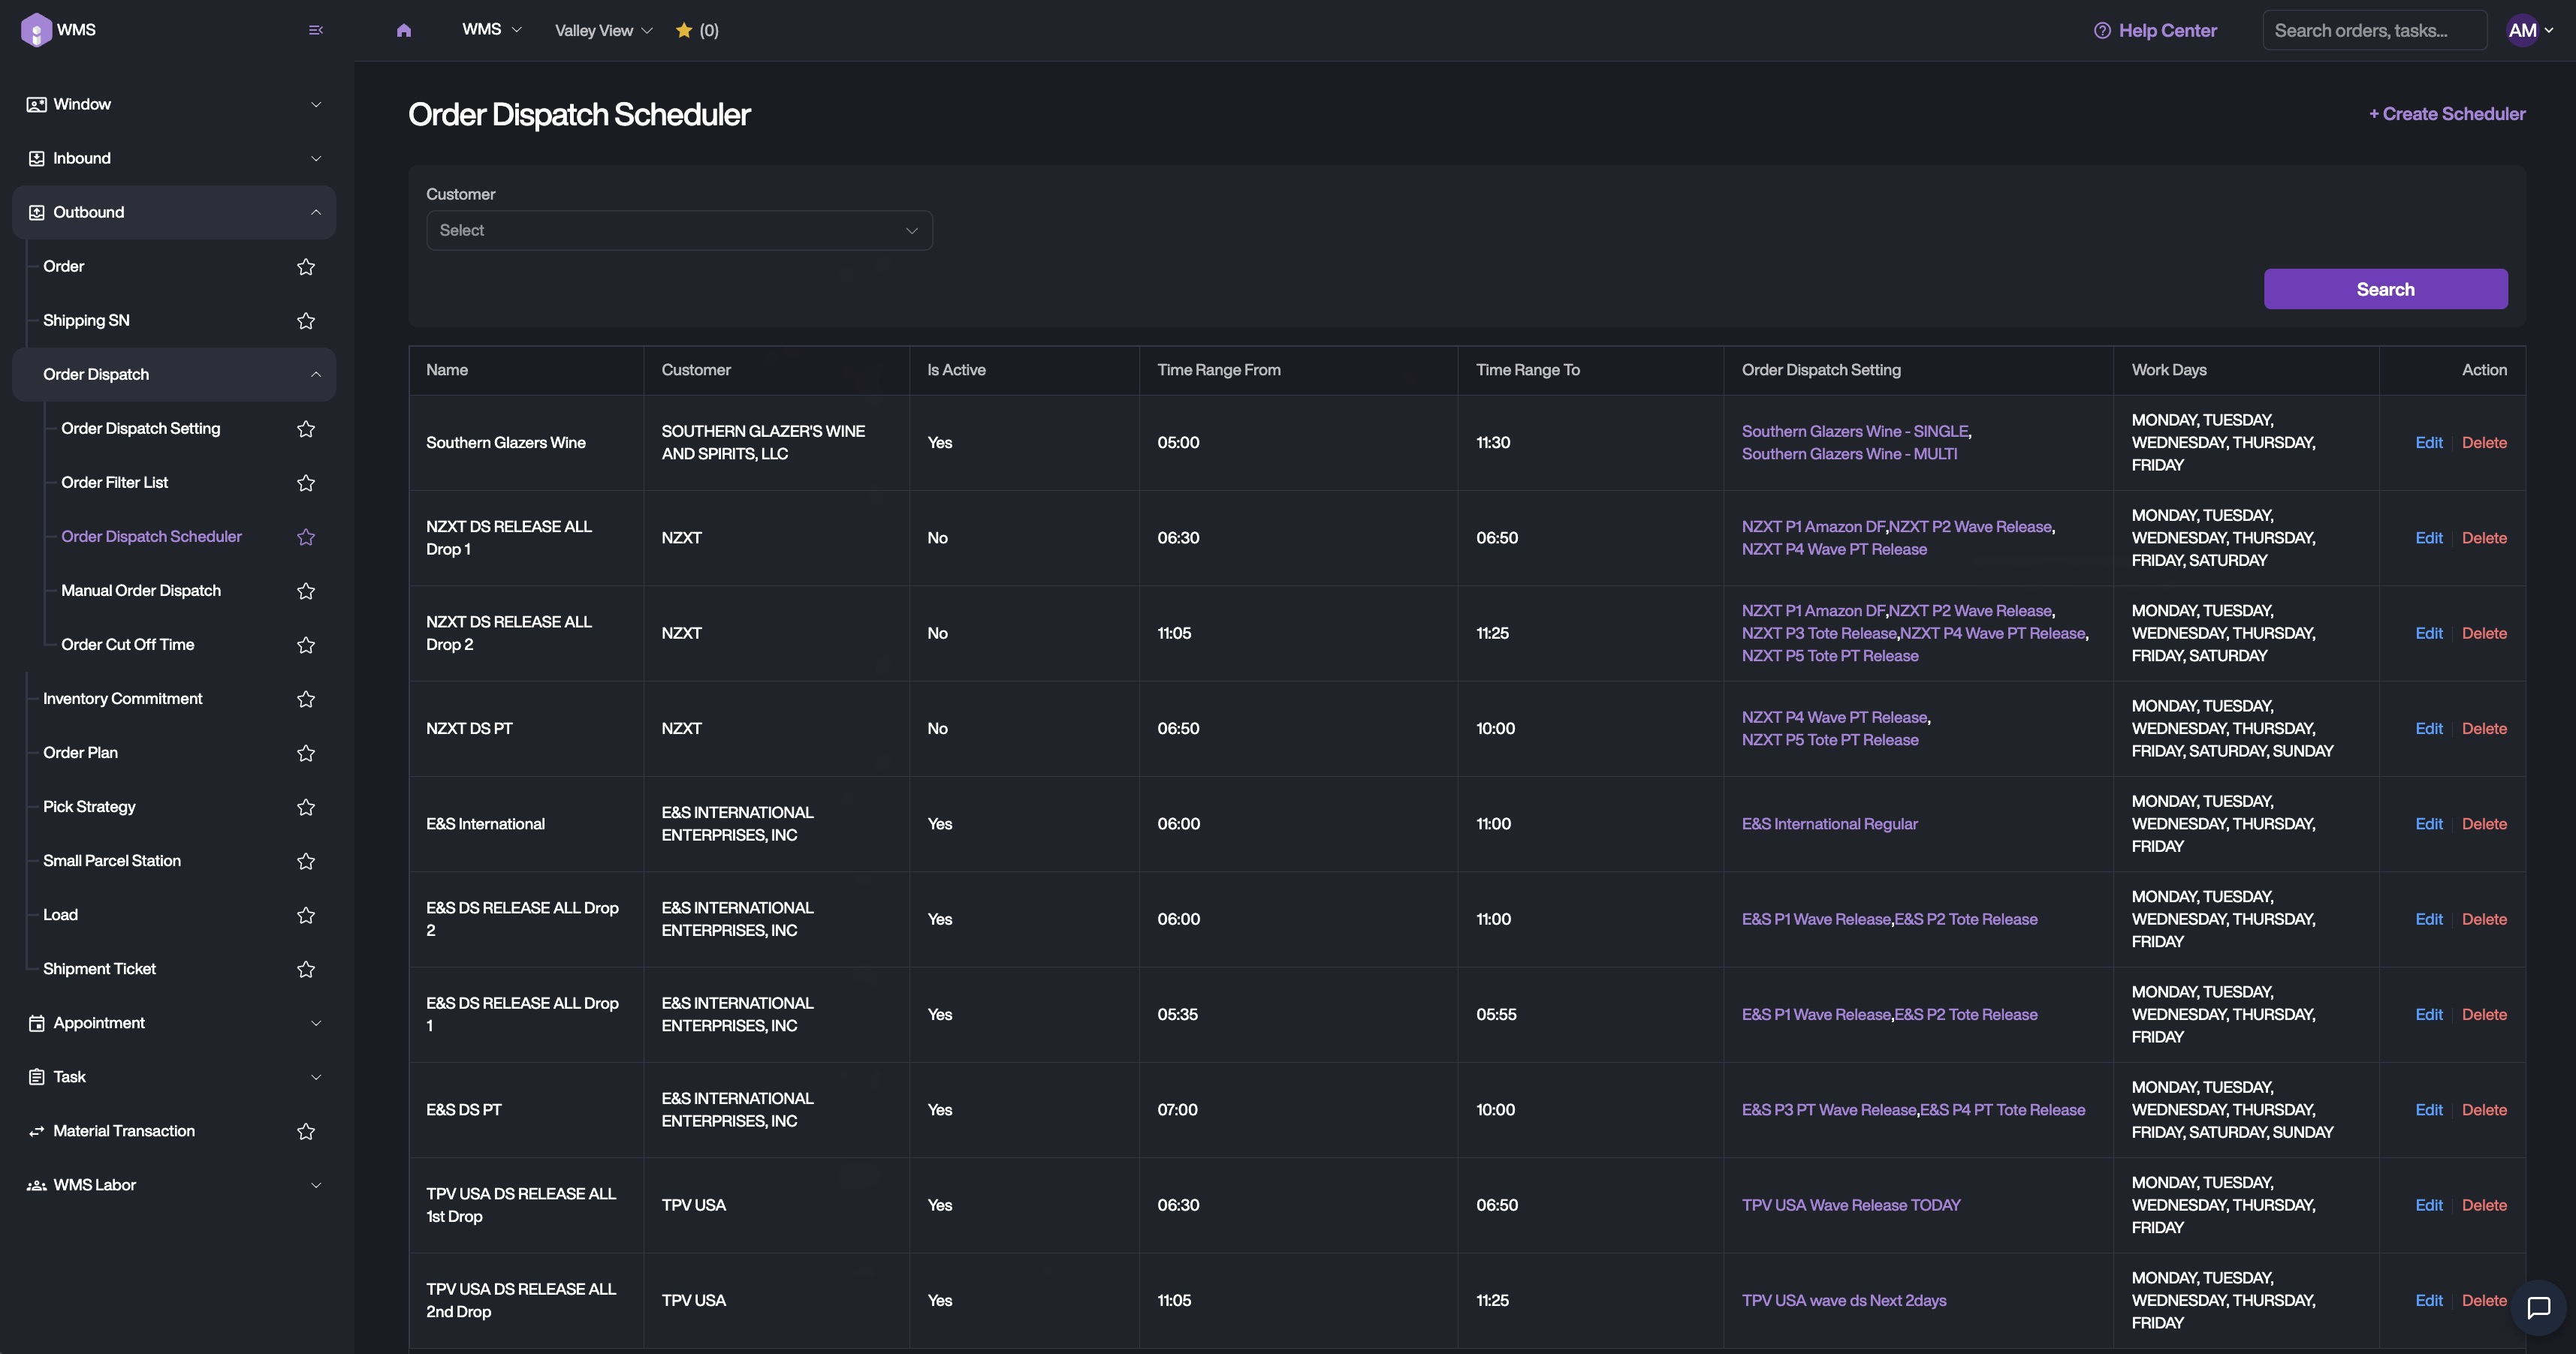Expand the Appointment menu chevron
The width and height of the screenshot is (2576, 1354).
click(316, 1022)
